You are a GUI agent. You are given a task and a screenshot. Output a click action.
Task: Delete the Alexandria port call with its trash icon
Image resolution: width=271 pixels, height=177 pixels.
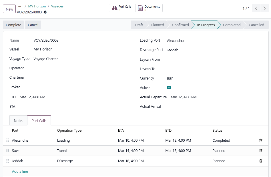(260, 140)
